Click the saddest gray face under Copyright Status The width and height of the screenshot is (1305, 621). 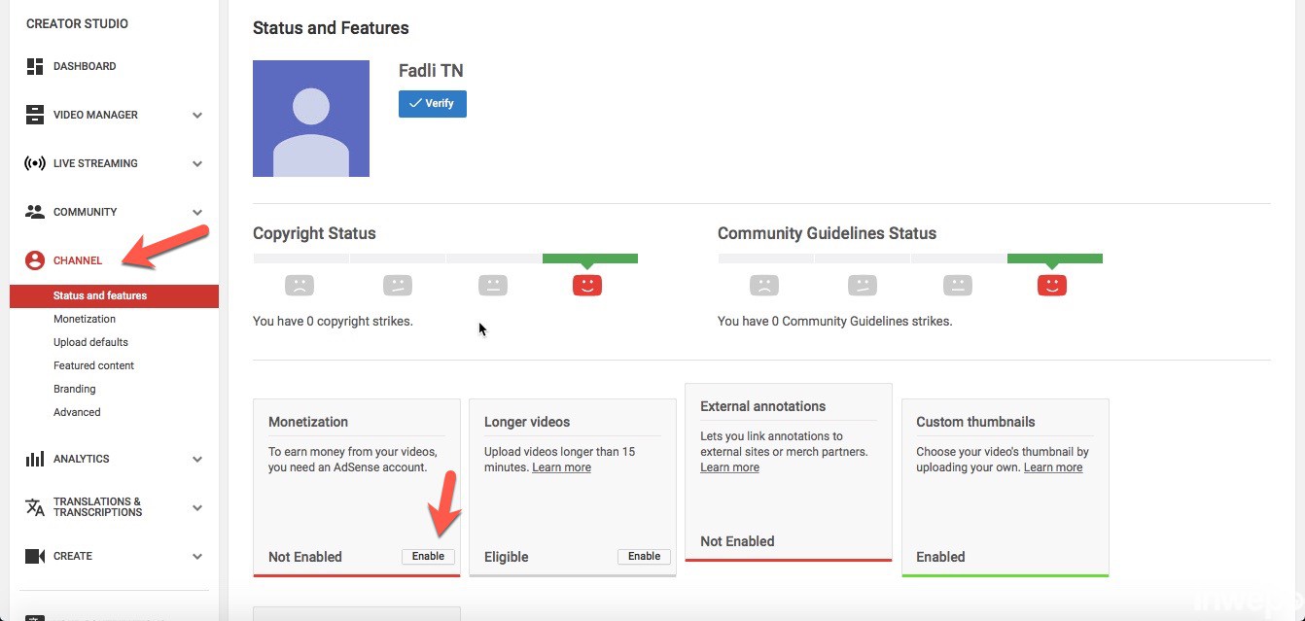tap(300, 286)
